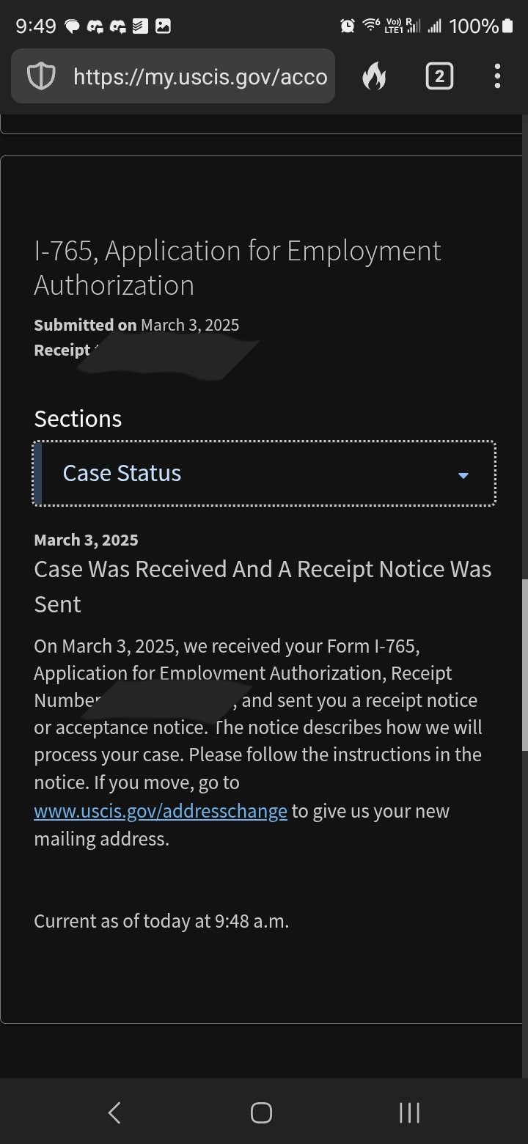Open the Case Status sections selector
Screen dimensions: 528x1144
[264, 474]
